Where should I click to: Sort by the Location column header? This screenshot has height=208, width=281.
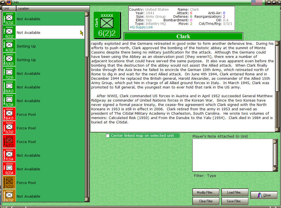pyautogui.click(x=53, y=8)
